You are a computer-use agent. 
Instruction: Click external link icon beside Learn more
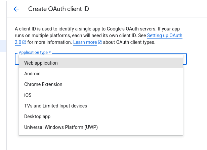pos(100,43)
